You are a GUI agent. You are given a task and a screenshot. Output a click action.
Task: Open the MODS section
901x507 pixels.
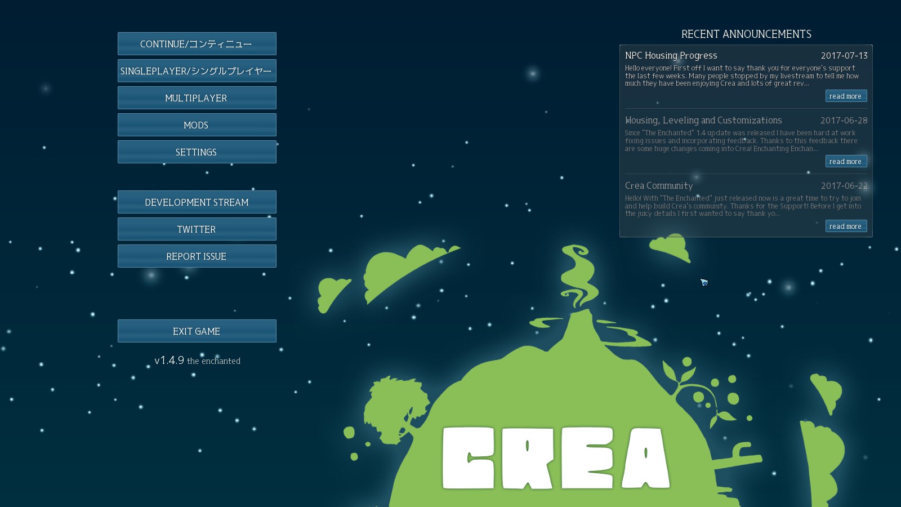(197, 124)
